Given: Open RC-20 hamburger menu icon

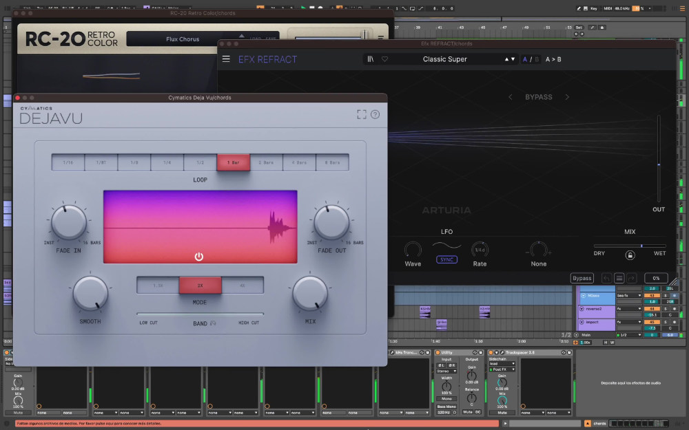Looking at the screenshot, I should (x=380, y=38).
